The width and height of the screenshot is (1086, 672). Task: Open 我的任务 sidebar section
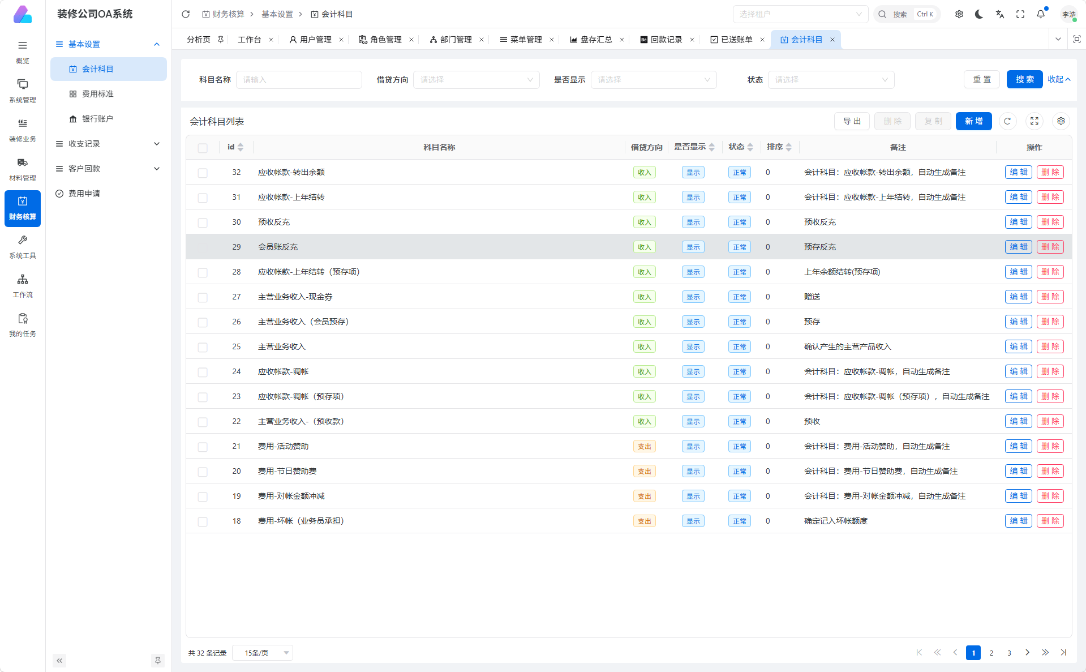[23, 326]
